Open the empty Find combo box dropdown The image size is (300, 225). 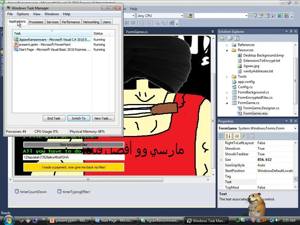(x=246, y=16)
